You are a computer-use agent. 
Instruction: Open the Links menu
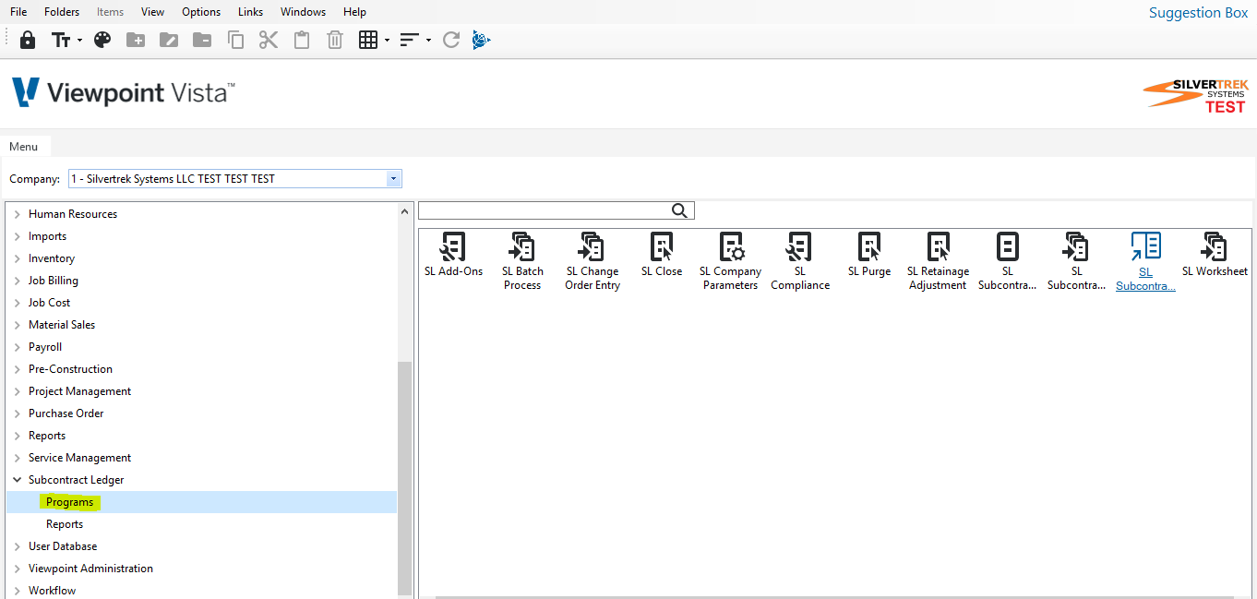250,12
